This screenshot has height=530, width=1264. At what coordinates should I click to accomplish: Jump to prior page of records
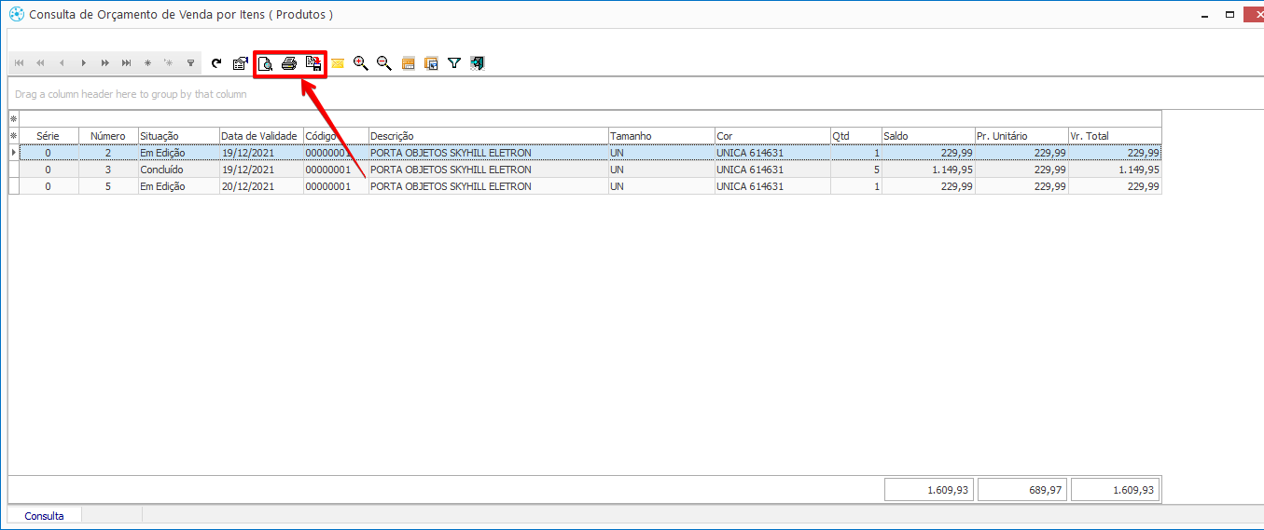(x=40, y=63)
